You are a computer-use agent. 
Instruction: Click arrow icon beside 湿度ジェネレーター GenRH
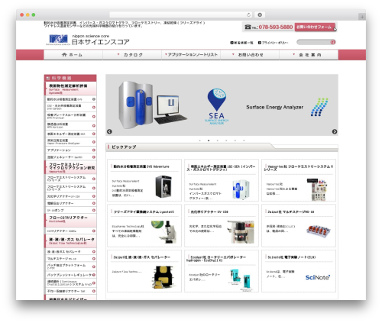coord(94,157)
